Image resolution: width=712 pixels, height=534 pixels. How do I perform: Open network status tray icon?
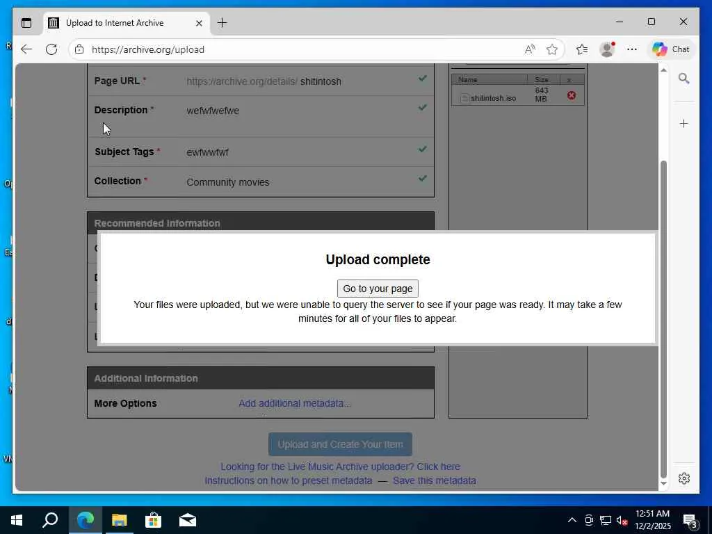point(606,520)
